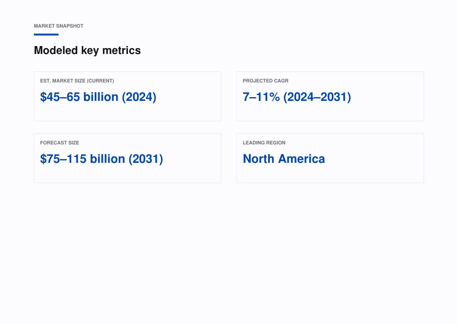The height and width of the screenshot is (324, 458).
Task: Click the MARKET SNAPSHOT section label
Action: [x=59, y=26]
